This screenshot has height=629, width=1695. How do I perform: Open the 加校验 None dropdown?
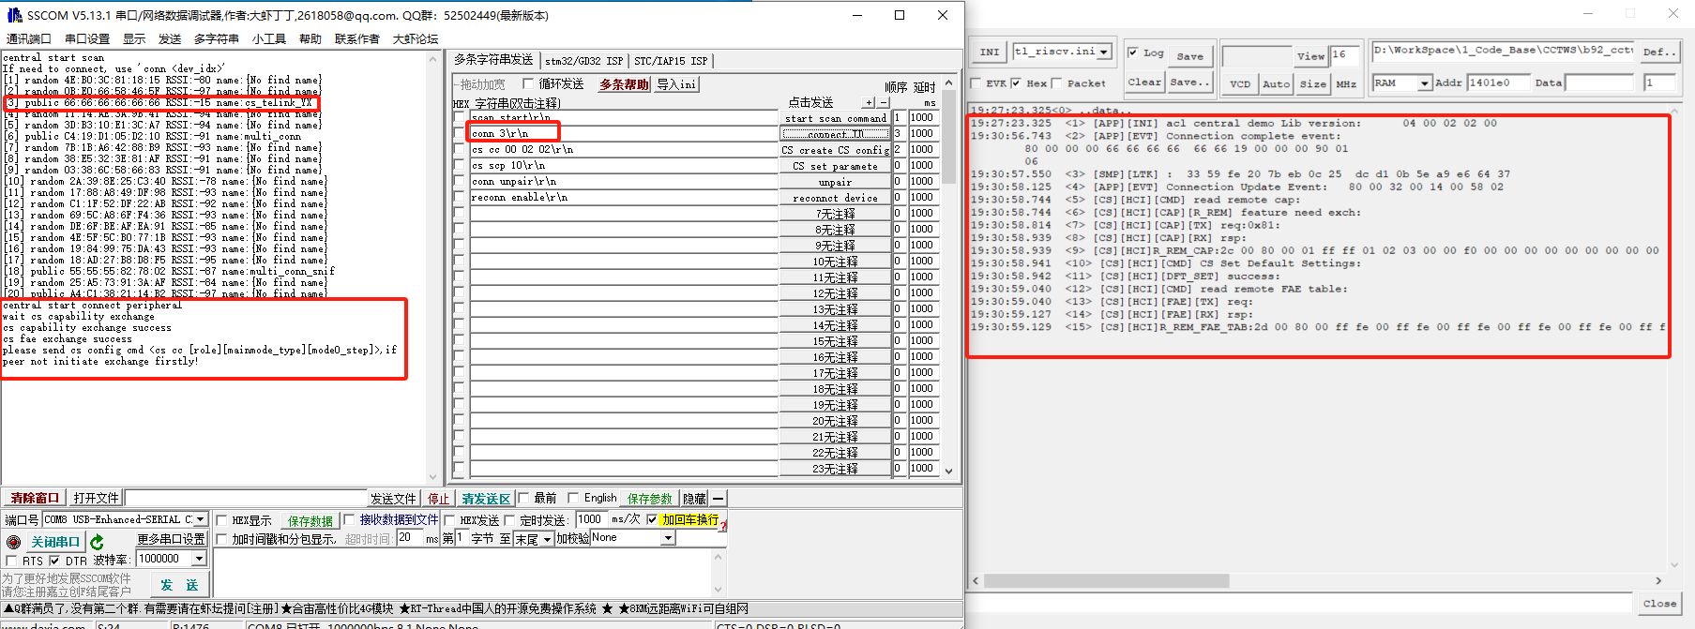668,538
